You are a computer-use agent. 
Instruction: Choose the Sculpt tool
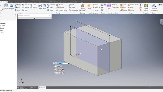click(x=124, y=10)
